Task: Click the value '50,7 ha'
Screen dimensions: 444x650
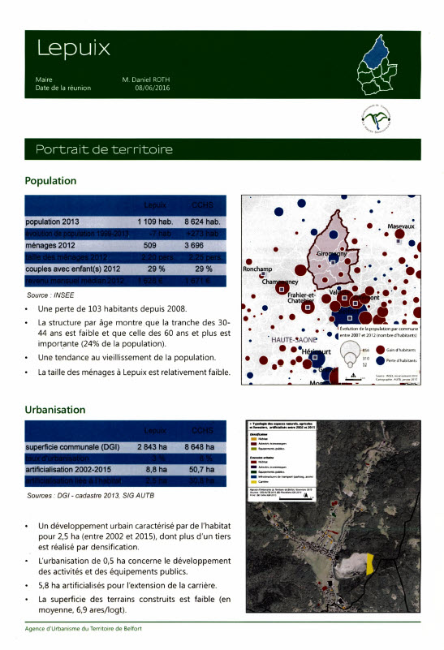Action: click(x=201, y=470)
